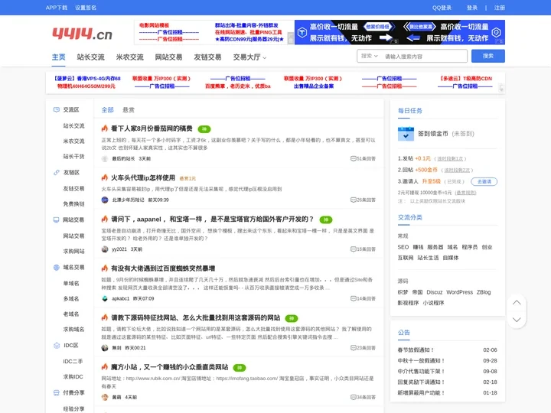Viewport: 551px width, 413px height.
Task: Click the QQ登录 link
Action: 442,8
